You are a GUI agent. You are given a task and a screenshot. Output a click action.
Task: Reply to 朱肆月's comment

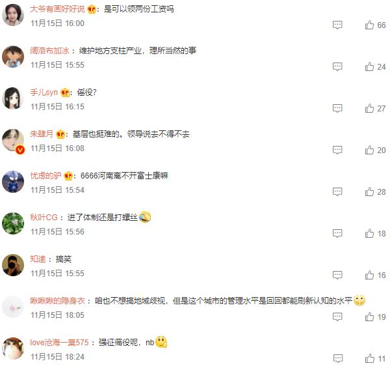click(x=337, y=150)
